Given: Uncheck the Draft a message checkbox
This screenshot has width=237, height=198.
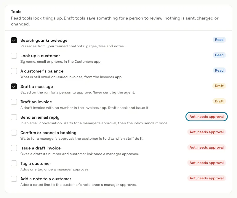Looking at the screenshot, I should point(14,86).
